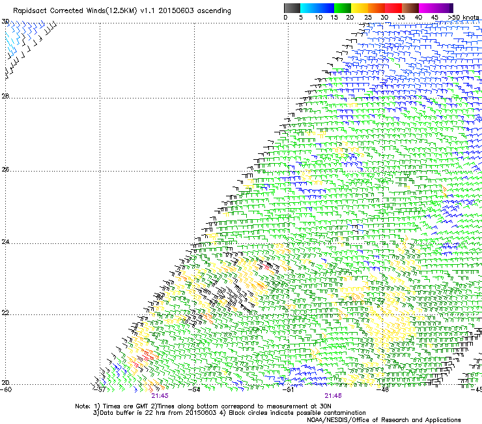The width and height of the screenshot is (482, 424).
Task: Click the legend label '45' below color bar
Action: point(434,18)
